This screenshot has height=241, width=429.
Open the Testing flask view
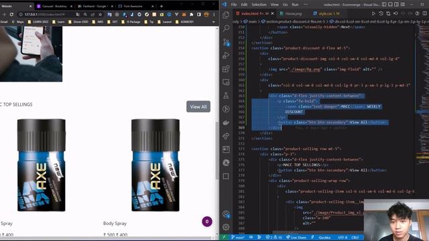click(x=226, y=95)
